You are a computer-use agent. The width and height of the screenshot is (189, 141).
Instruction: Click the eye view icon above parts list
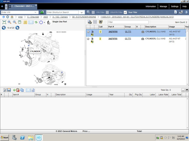[x=89, y=22]
